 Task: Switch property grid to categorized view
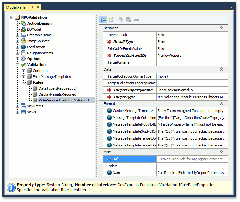click(x=103, y=20)
